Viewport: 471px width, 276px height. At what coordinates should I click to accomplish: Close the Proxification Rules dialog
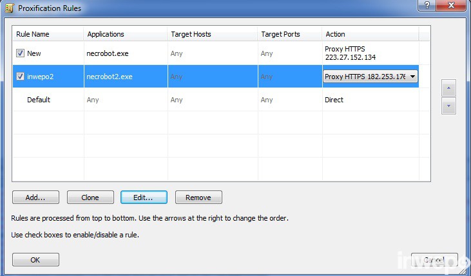pos(451,5)
